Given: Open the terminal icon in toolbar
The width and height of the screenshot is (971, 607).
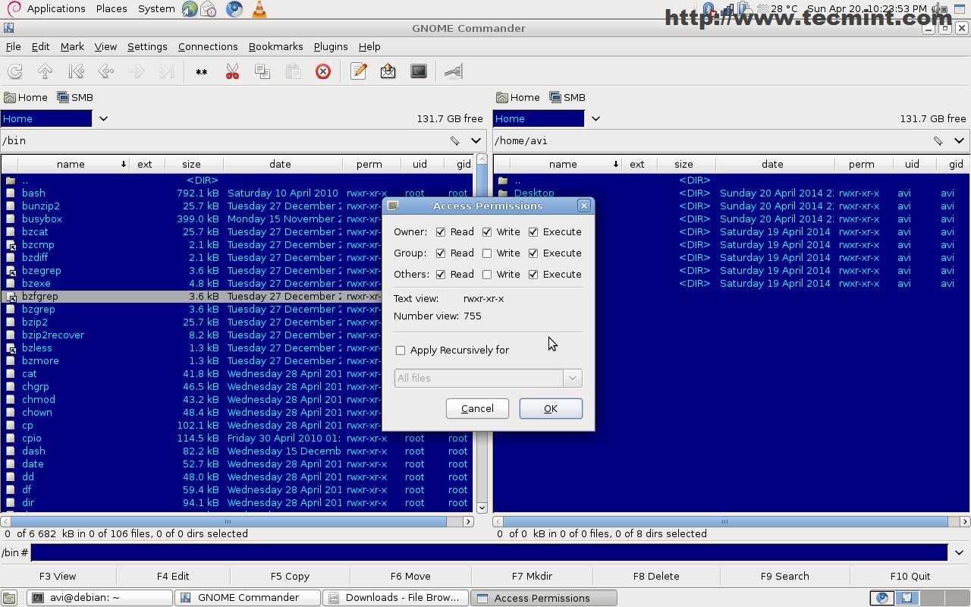Looking at the screenshot, I should click(419, 72).
